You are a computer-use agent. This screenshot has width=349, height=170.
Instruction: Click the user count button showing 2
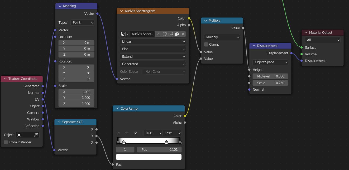point(158,34)
